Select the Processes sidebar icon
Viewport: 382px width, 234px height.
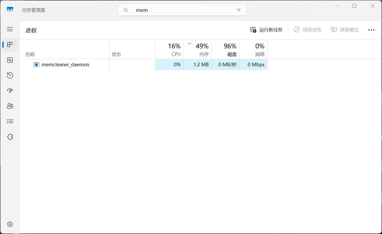10,45
